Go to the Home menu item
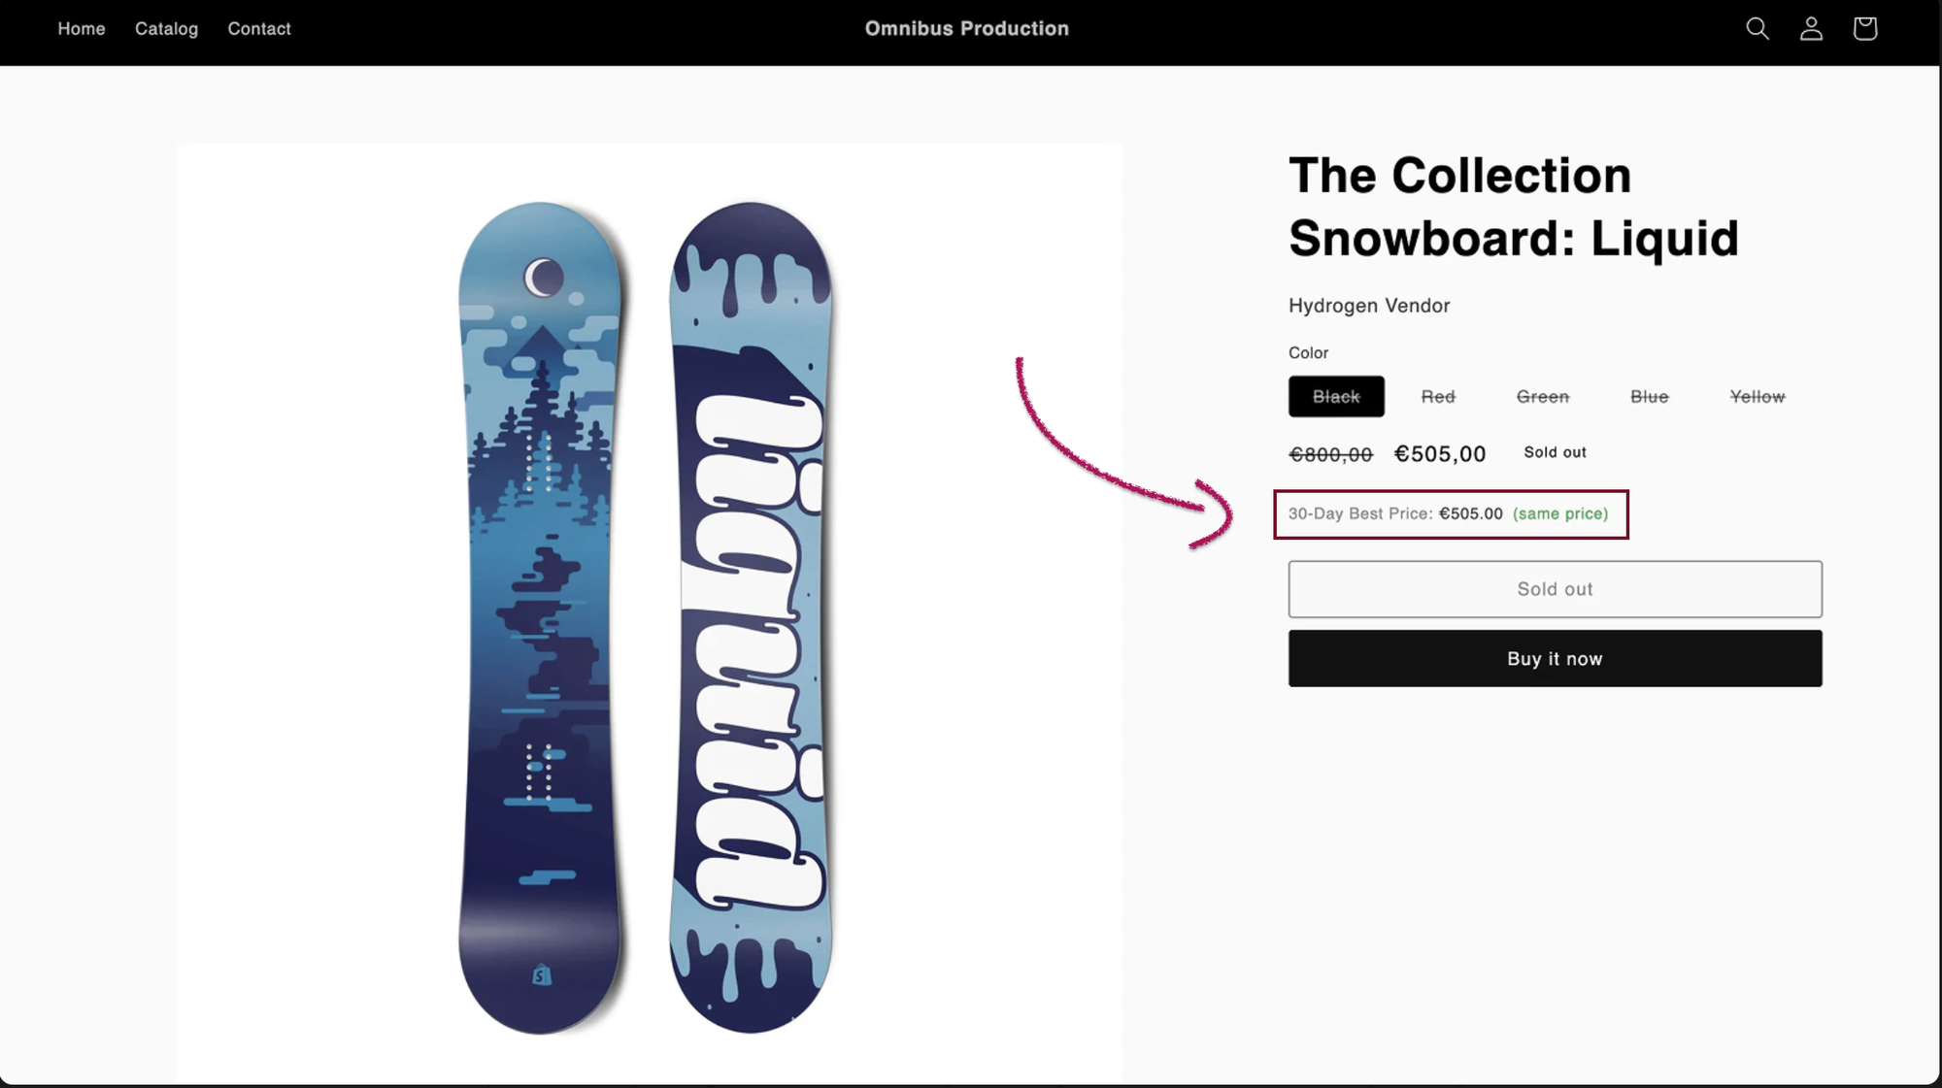The height and width of the screenshot is (1088, 1942). 82,29
